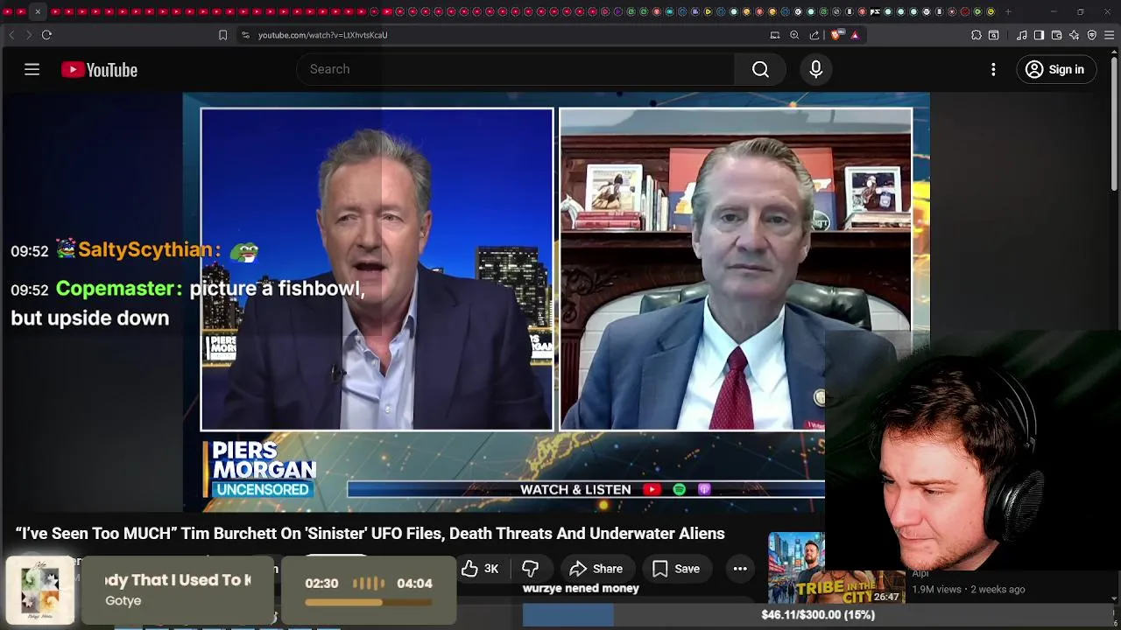Go forward with browser forward arrow
Screen dimensions: 1121x630
(29, 35)
